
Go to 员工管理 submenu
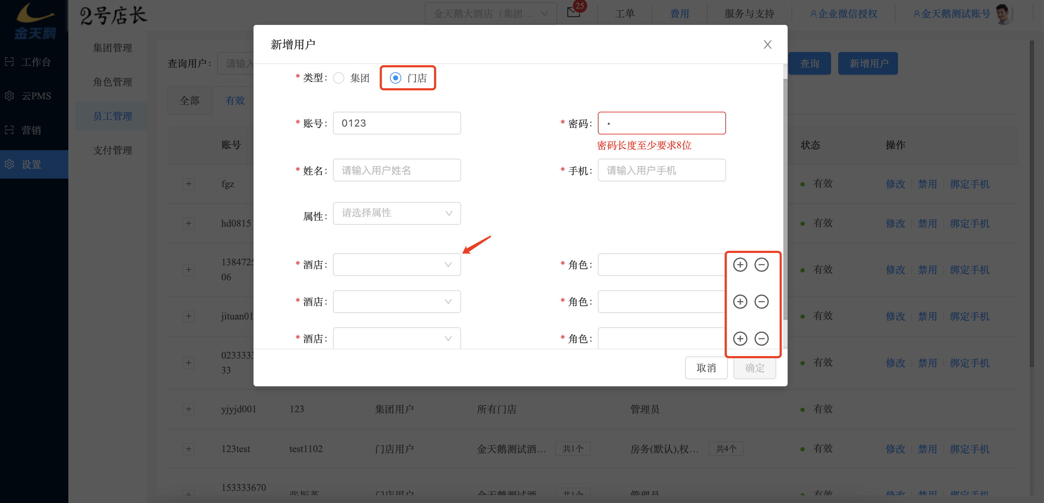pos(112,116)
